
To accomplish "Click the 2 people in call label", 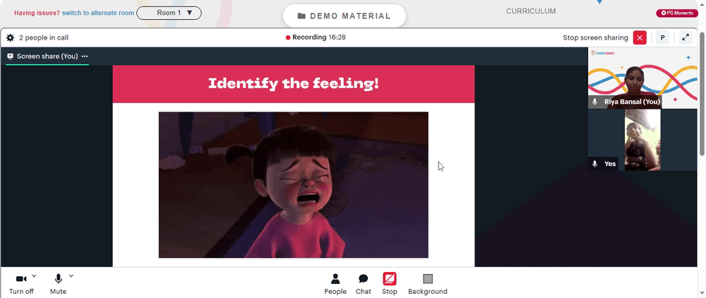I will pyautogui.click(x=44, y=38).
